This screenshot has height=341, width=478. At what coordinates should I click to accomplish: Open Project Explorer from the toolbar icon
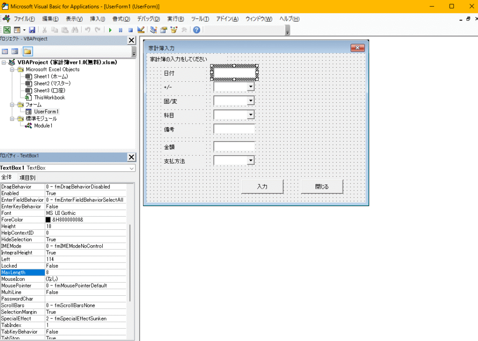point(154,30)
